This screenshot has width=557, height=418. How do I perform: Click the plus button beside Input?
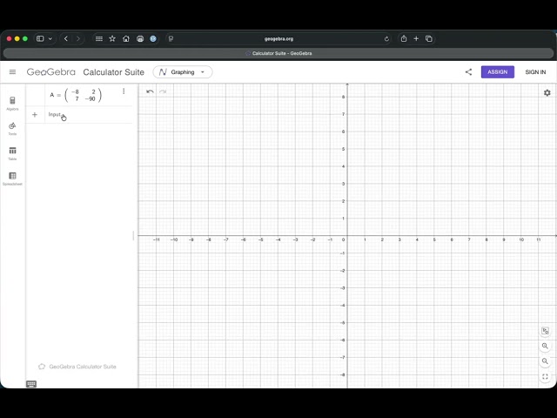click(35, 114)
